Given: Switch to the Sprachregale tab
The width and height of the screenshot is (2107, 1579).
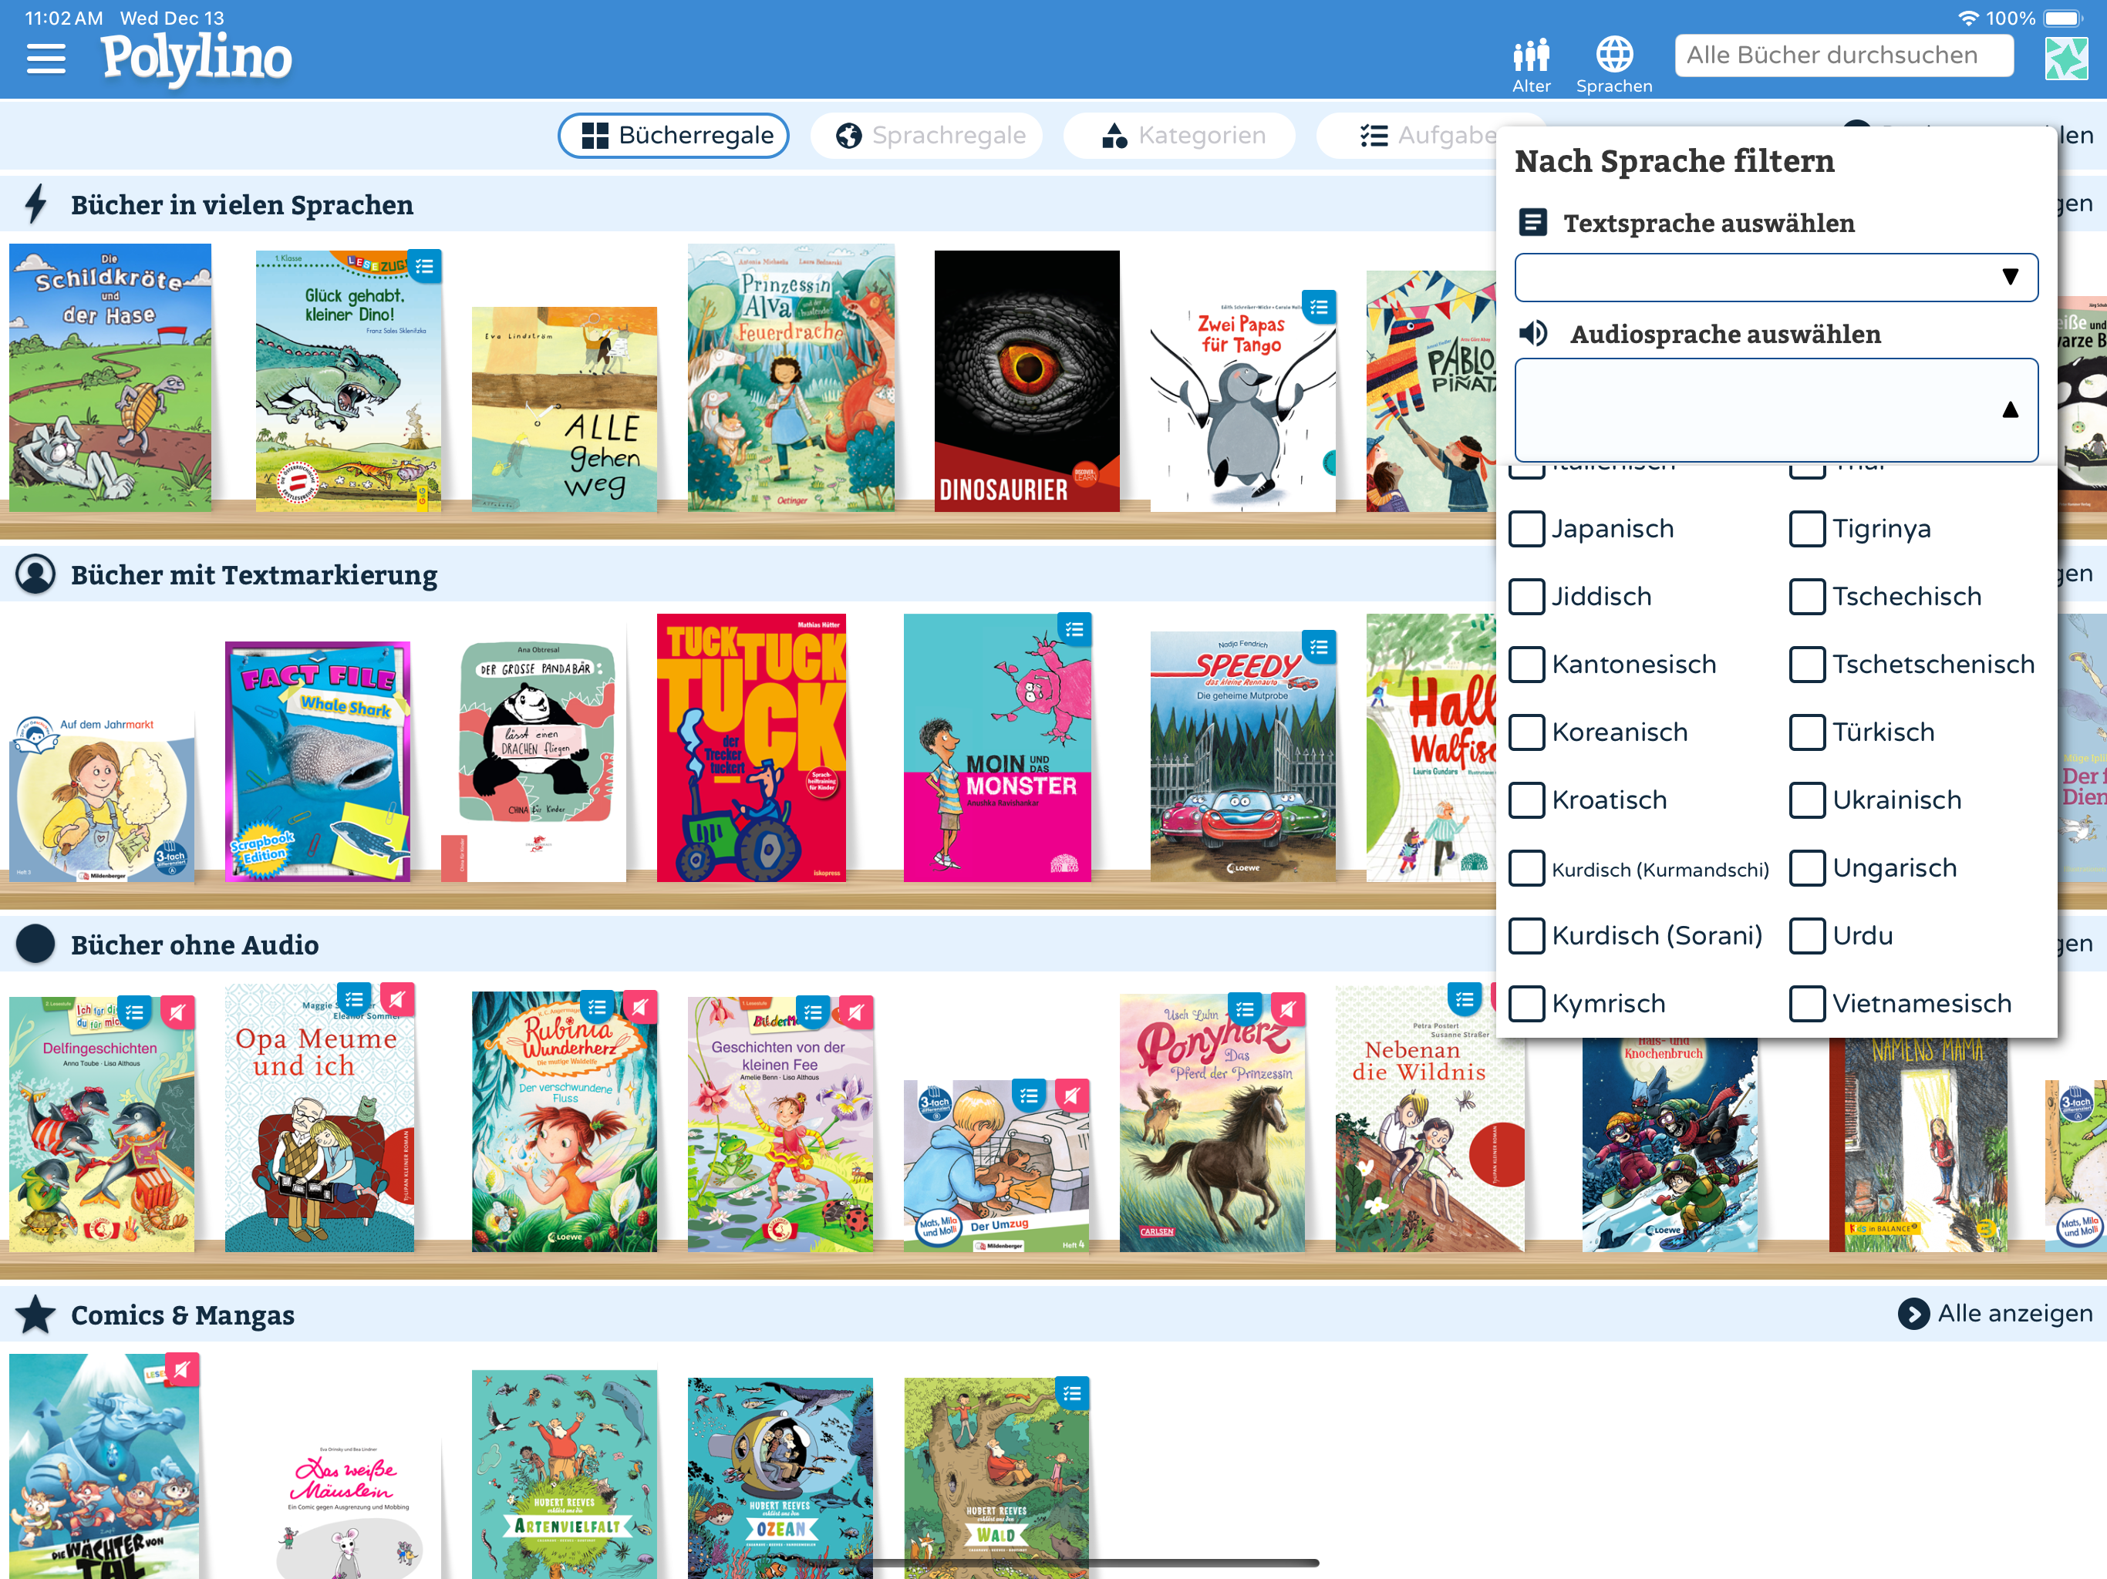Looking at the screenshot, I should [927, 135].
